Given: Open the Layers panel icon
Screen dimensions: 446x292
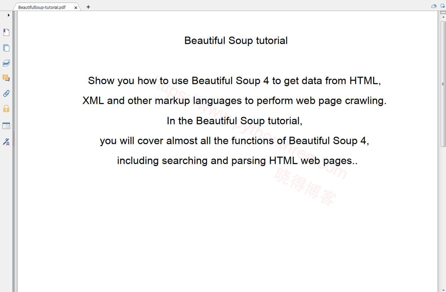Looking at the screenshot, I should [x=6, y=63].
